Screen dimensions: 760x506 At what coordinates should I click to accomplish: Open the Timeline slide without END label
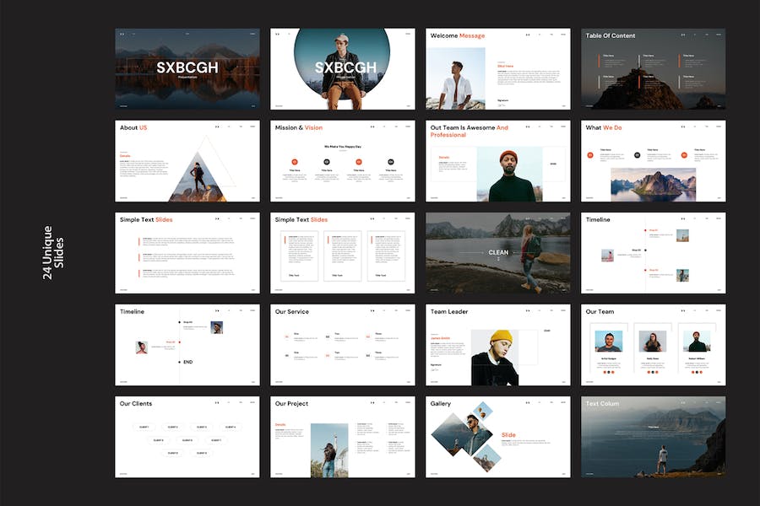[x=653, y=253]
